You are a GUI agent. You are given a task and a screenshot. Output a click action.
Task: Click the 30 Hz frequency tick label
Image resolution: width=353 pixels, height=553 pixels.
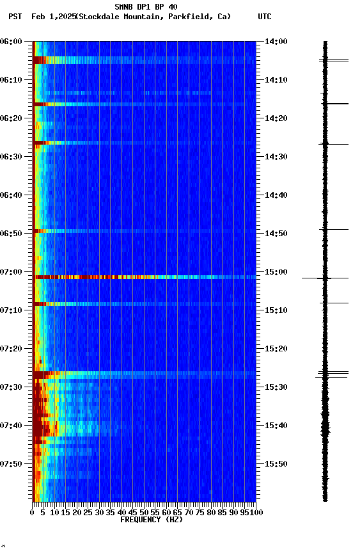point(99,513)
